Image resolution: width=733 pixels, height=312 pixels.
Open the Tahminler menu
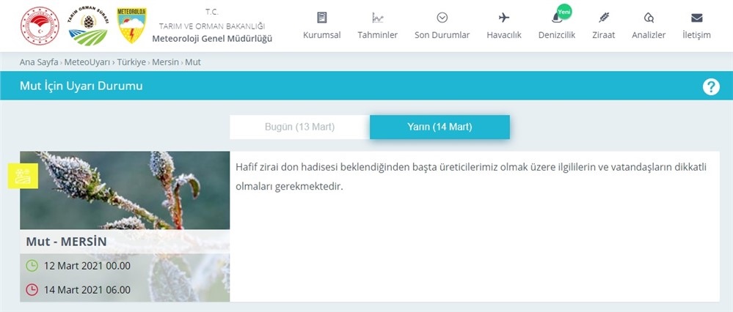point(377,26)
